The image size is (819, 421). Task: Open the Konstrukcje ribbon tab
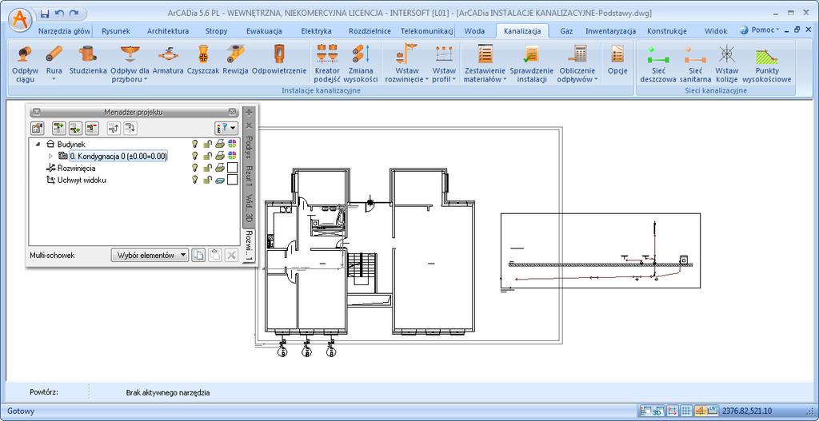tap(666, 31)
